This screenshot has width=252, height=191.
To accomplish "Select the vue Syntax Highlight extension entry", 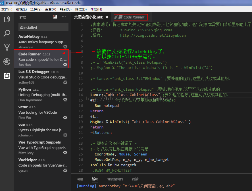I will coord(42,130).
